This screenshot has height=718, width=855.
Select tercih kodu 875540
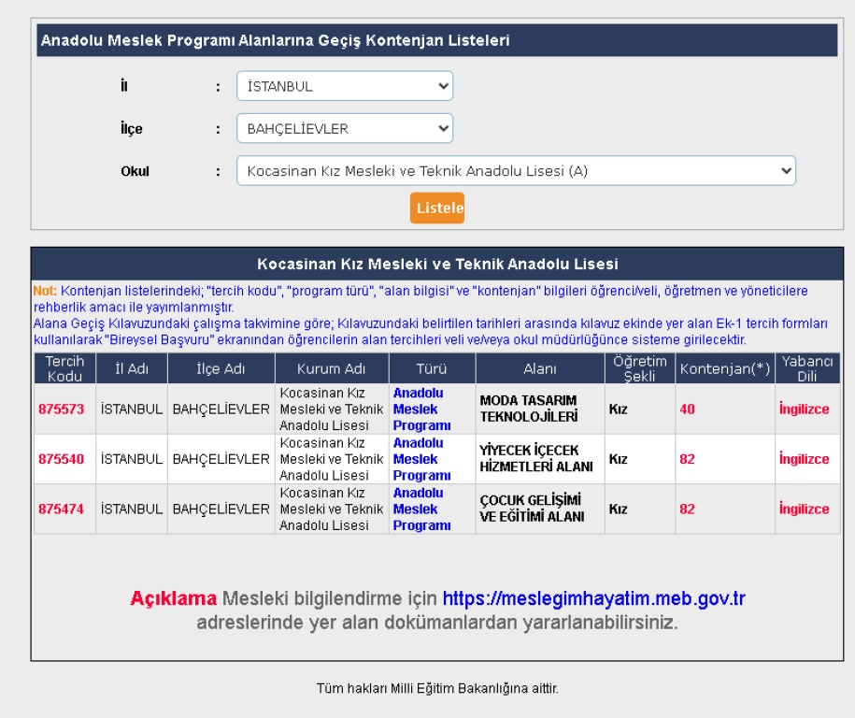tap(61, 459)
